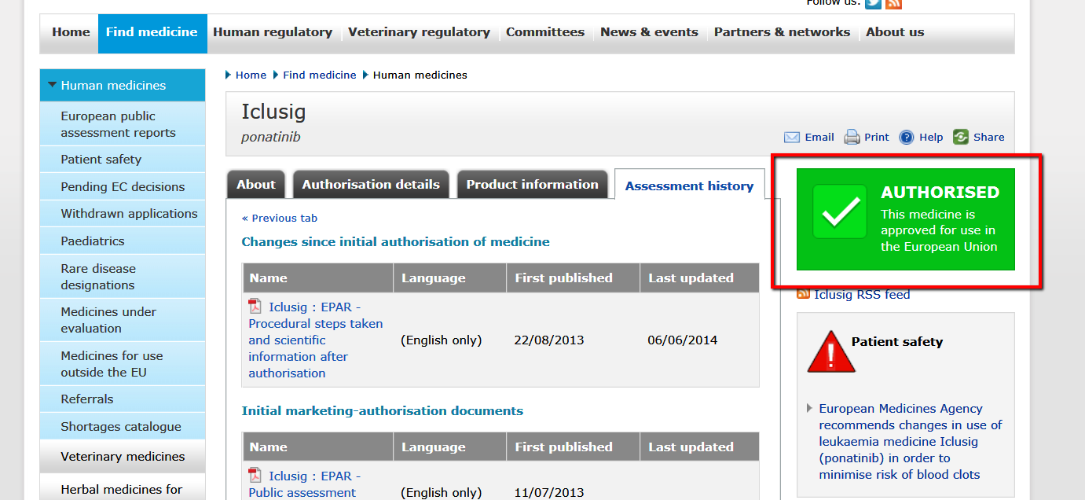Open Help via question mark icon
The height and width of the screenshot is (500, 1085).
tap(907, 138)
